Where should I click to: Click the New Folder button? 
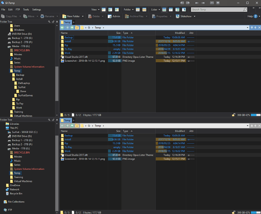coord(73,16)
